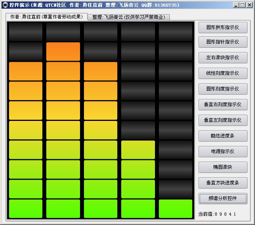The width and height of the screenshot is (255, 225).
Task: Open the 垂直方块进度条 demo
Action: click(223, 183)
